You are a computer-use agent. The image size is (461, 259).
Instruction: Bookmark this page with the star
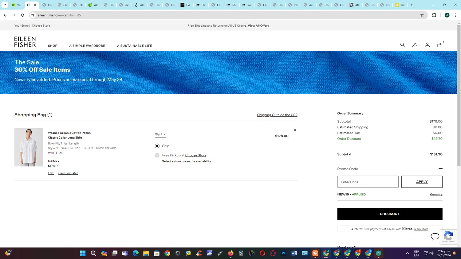422,15
